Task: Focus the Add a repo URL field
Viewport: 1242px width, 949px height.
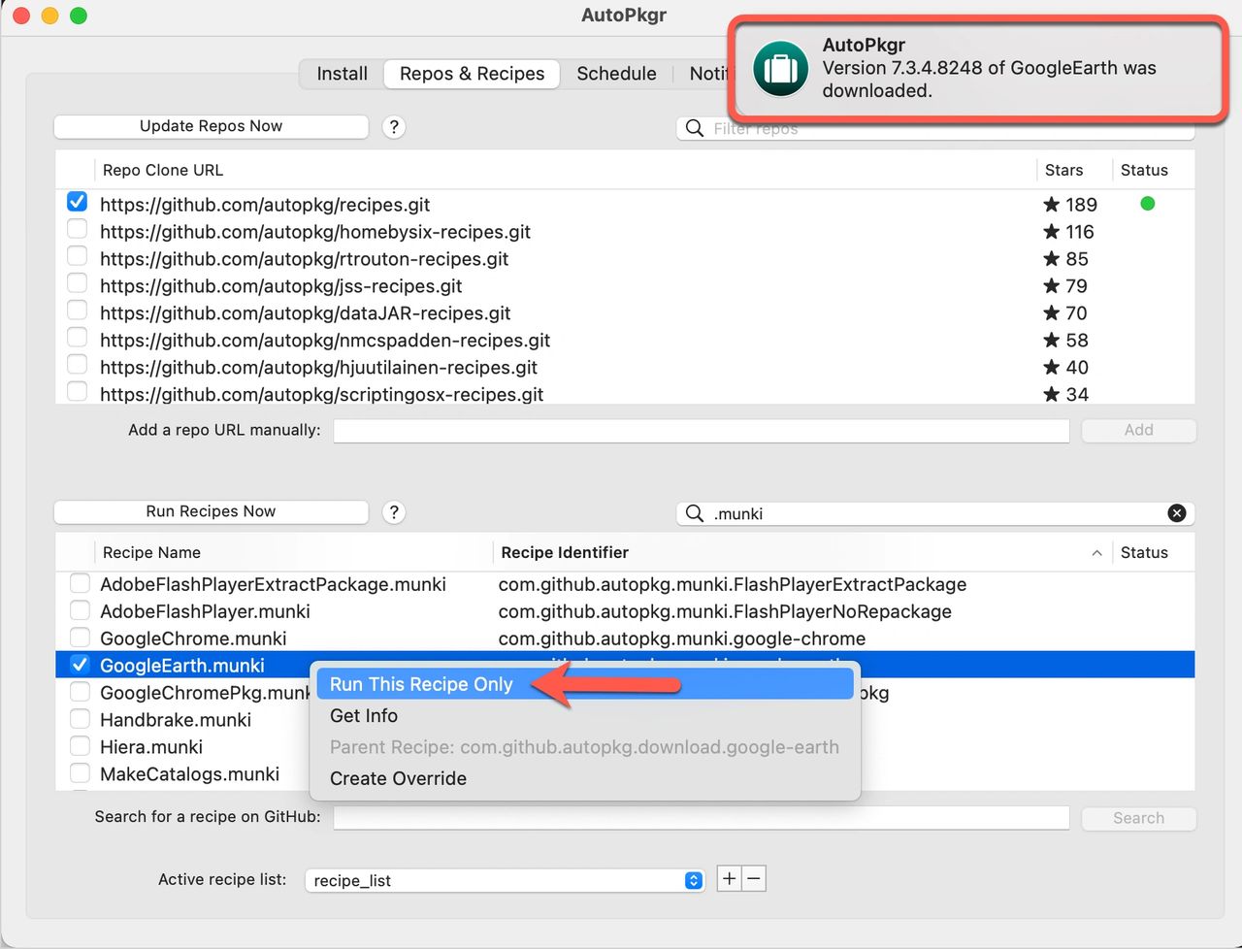Action: click(x=702, y=430)
